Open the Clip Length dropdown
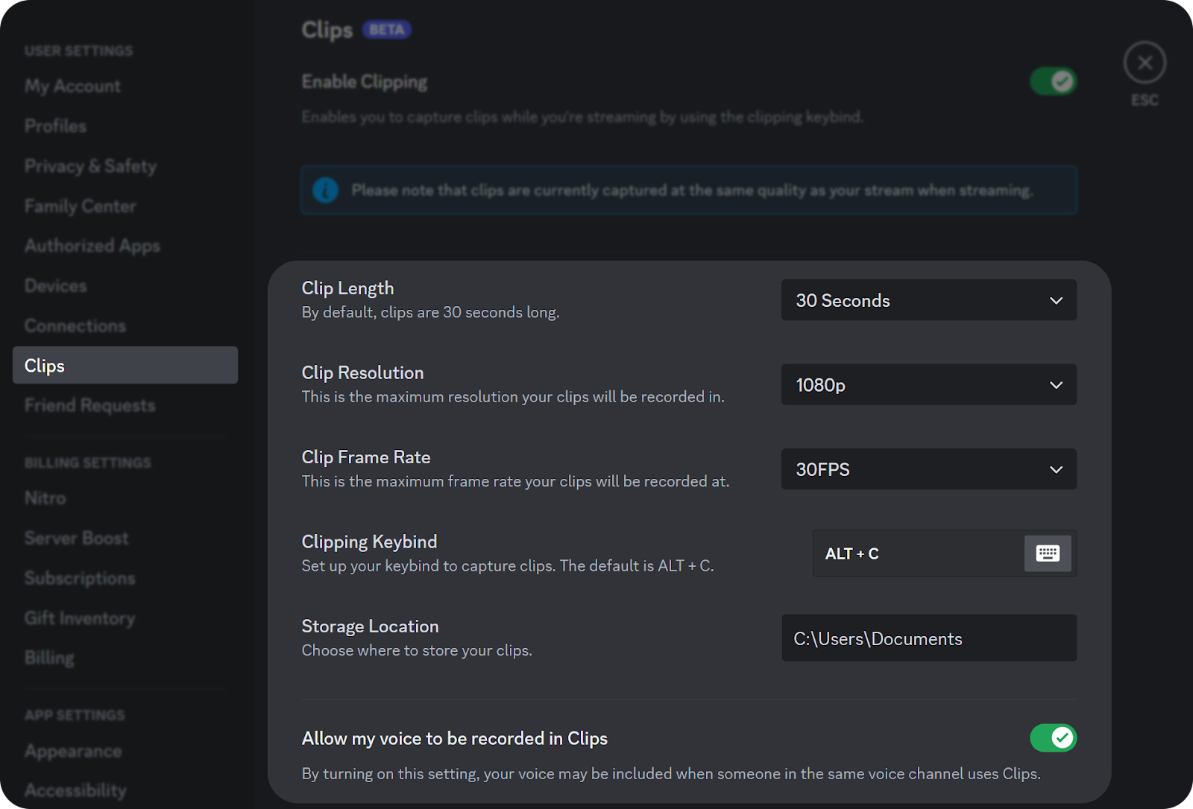Screen dimensions: 1193x809 point(928,300)
